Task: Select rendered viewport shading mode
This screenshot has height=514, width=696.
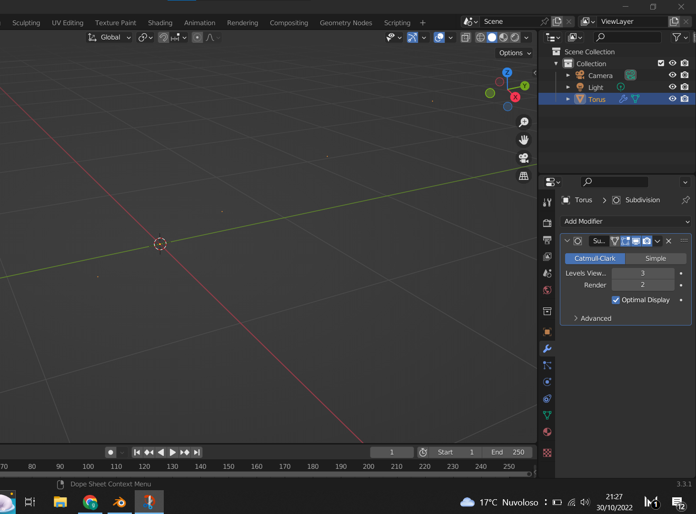Action: click(x=515, y=37)
